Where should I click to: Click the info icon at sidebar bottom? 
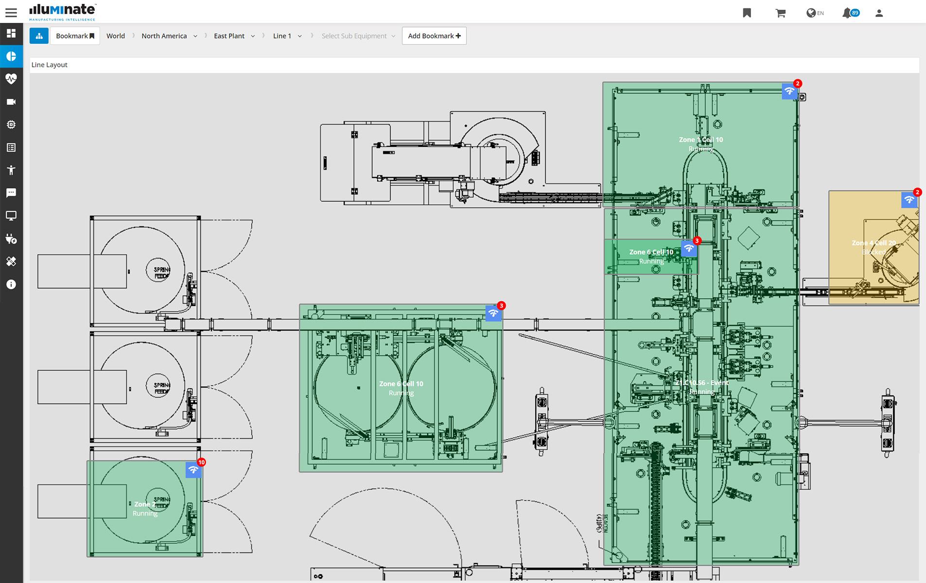point(11,284)
